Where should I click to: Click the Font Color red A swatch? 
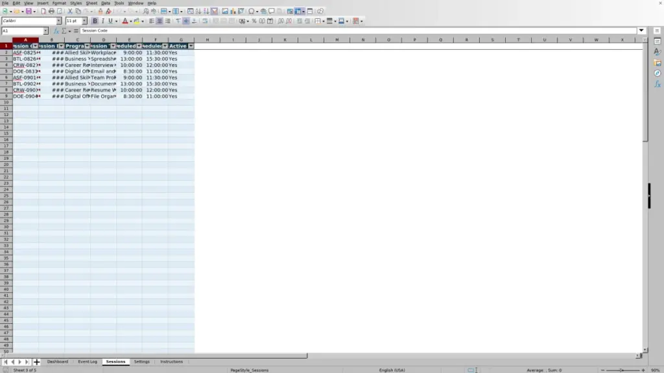(125, 21)
